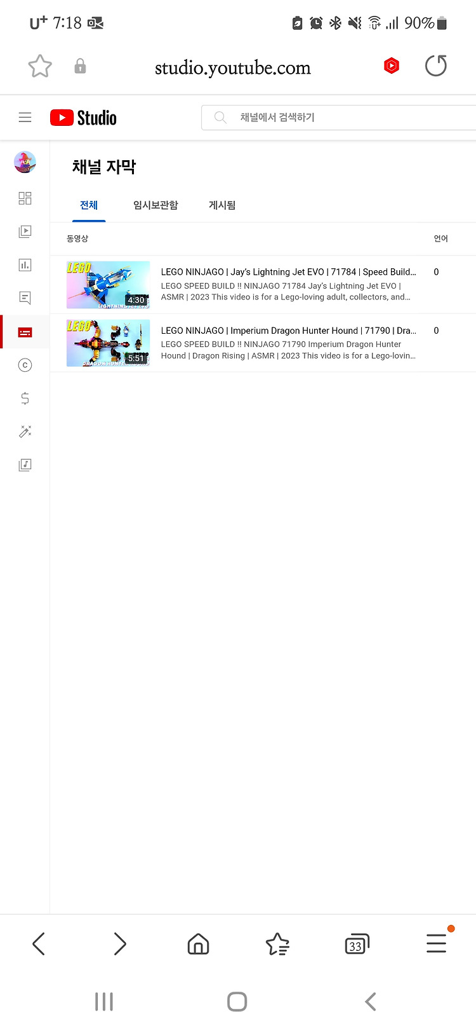Click language count 0 for Jay's Jet
The height and width of the screenshot is (1033, 476).
coord(436,272)
